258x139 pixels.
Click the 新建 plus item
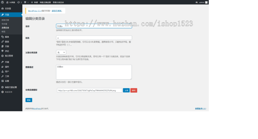[34, 2]
